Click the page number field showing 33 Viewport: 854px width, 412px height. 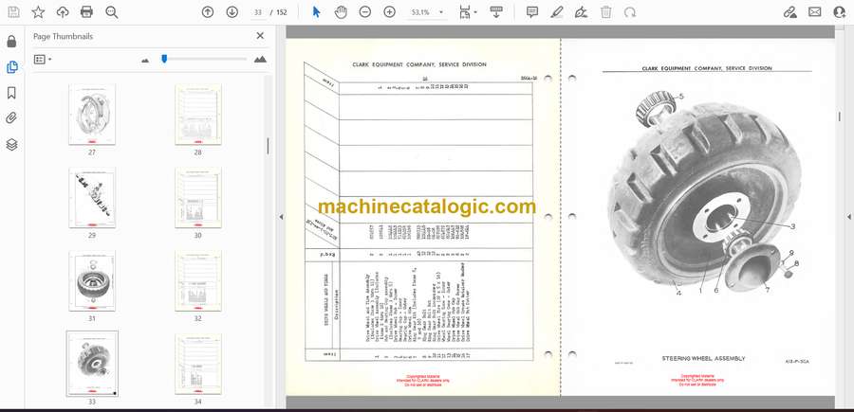258,12
